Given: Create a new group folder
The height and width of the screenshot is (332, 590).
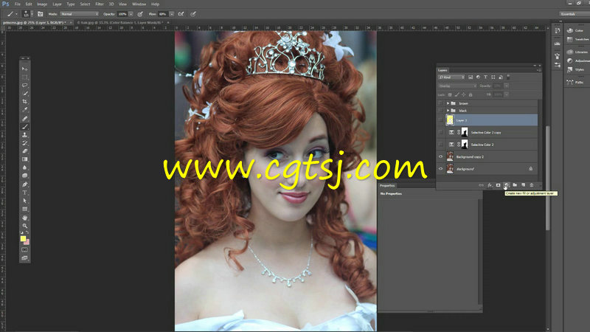Looking at the screenshot, I should (x=515, y=185).
